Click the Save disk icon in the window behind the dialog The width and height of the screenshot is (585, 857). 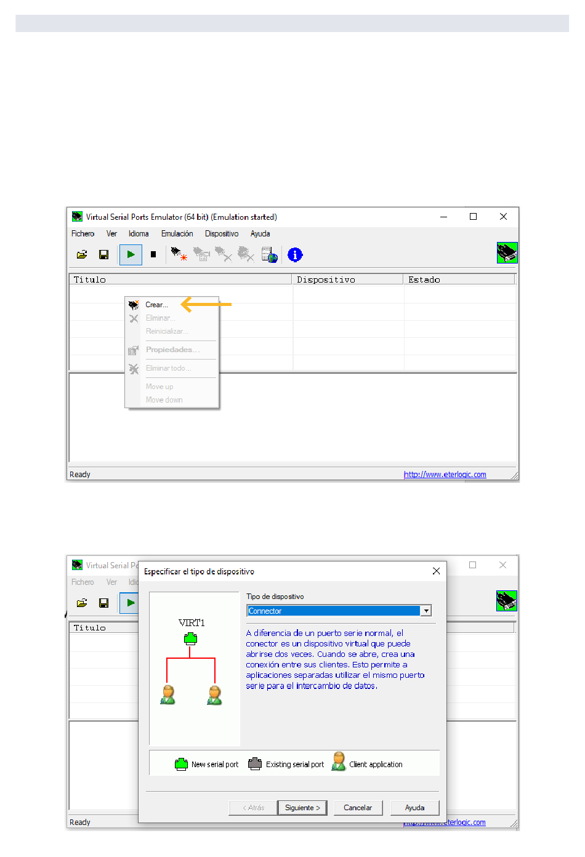point(104,603)
